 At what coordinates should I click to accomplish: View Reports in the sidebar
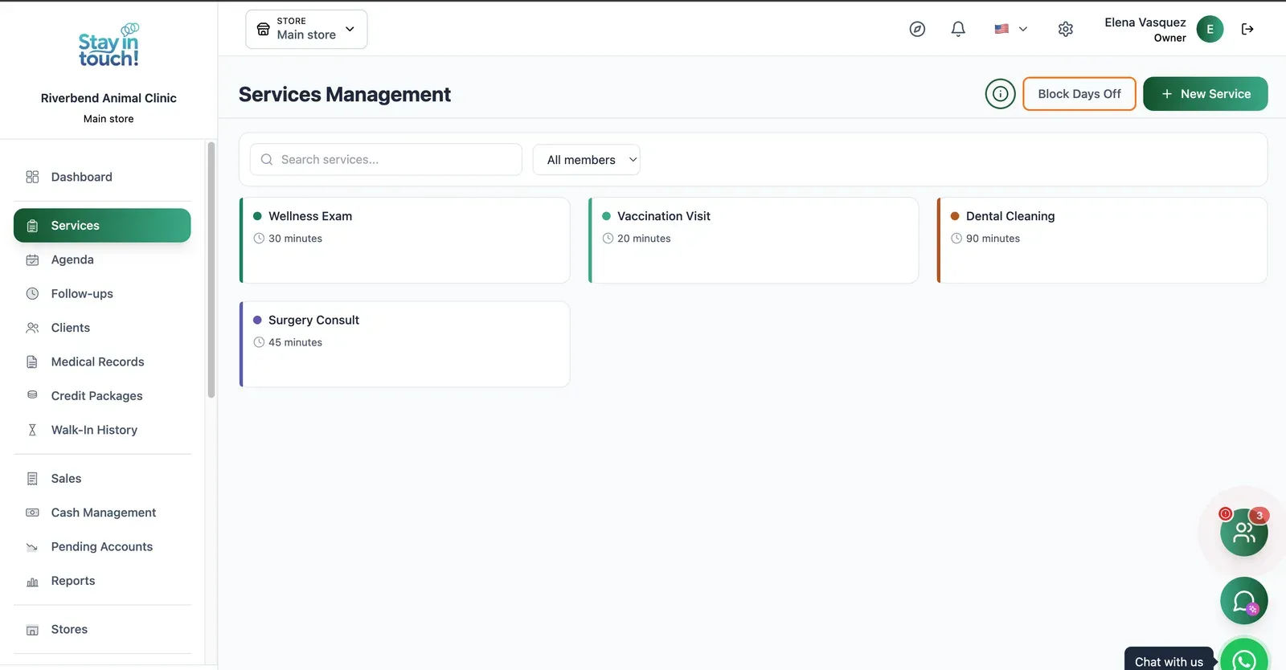coord(102,581)
